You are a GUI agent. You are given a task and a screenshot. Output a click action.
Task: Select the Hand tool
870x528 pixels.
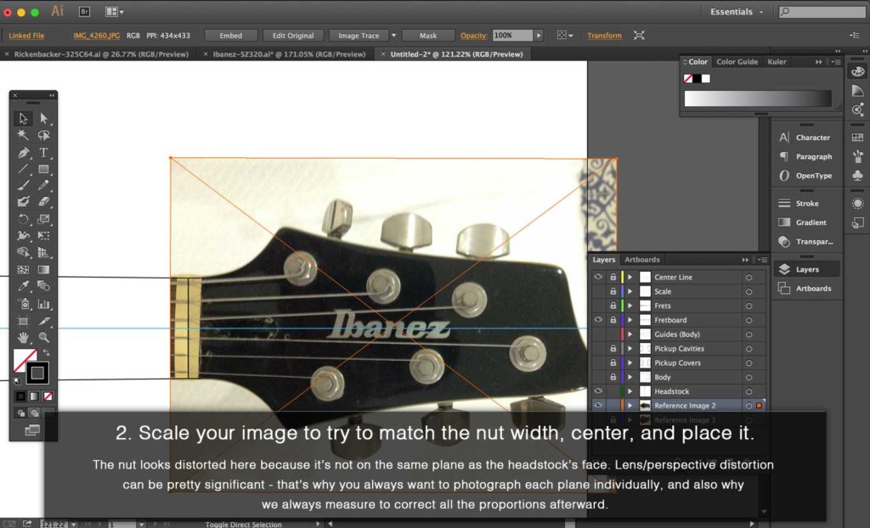(x=24, y=337)
